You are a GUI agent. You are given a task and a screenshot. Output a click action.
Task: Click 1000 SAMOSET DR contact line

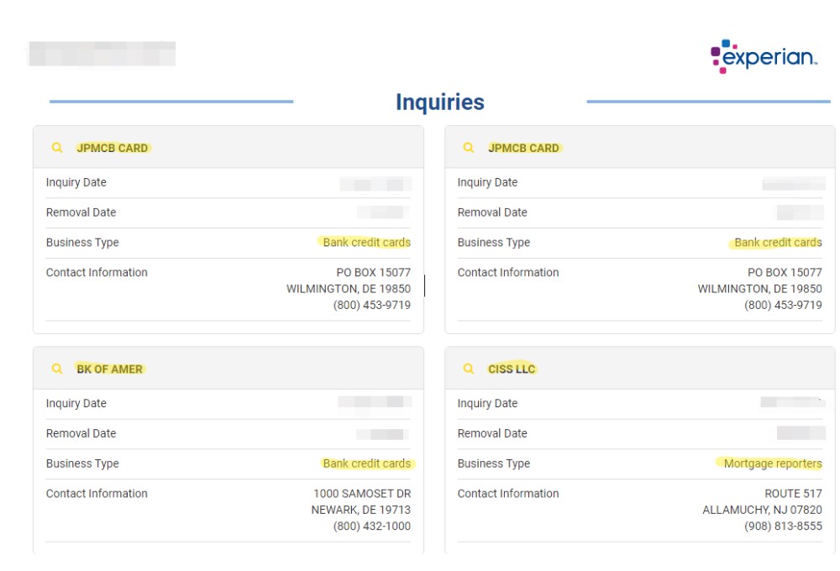[x=362, y=494]
